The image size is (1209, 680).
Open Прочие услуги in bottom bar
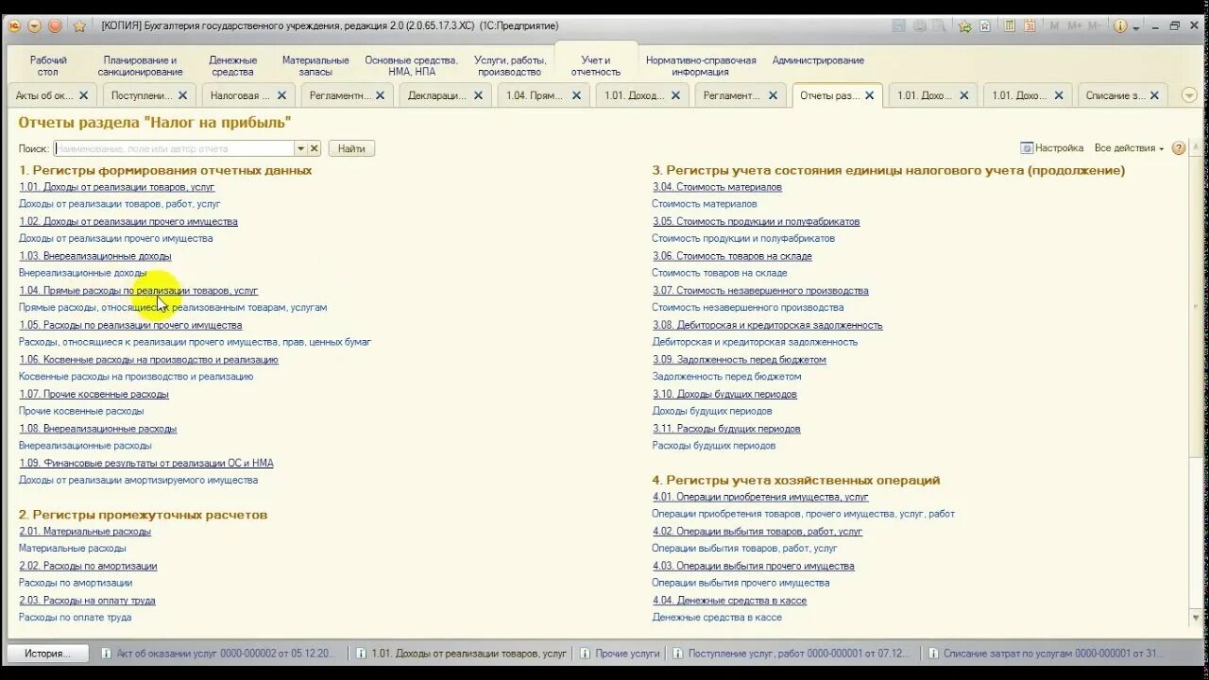pyautogui.click(x=620, y=654)
